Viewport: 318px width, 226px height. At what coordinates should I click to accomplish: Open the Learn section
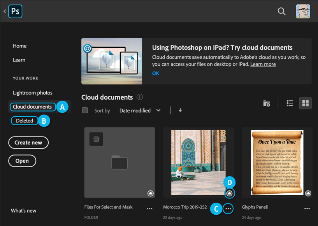tap(19, 60)
